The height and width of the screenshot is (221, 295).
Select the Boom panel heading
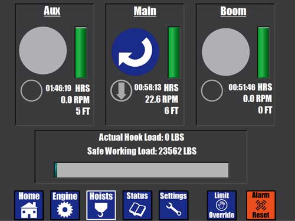(233, 11)
